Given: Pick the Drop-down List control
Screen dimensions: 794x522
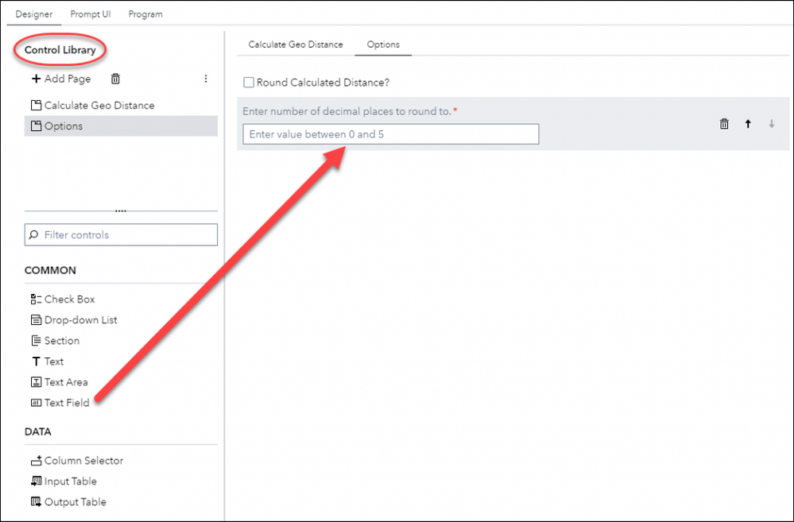Looking at the screenshot, I should pyautogui.click(x=74, y=320).
